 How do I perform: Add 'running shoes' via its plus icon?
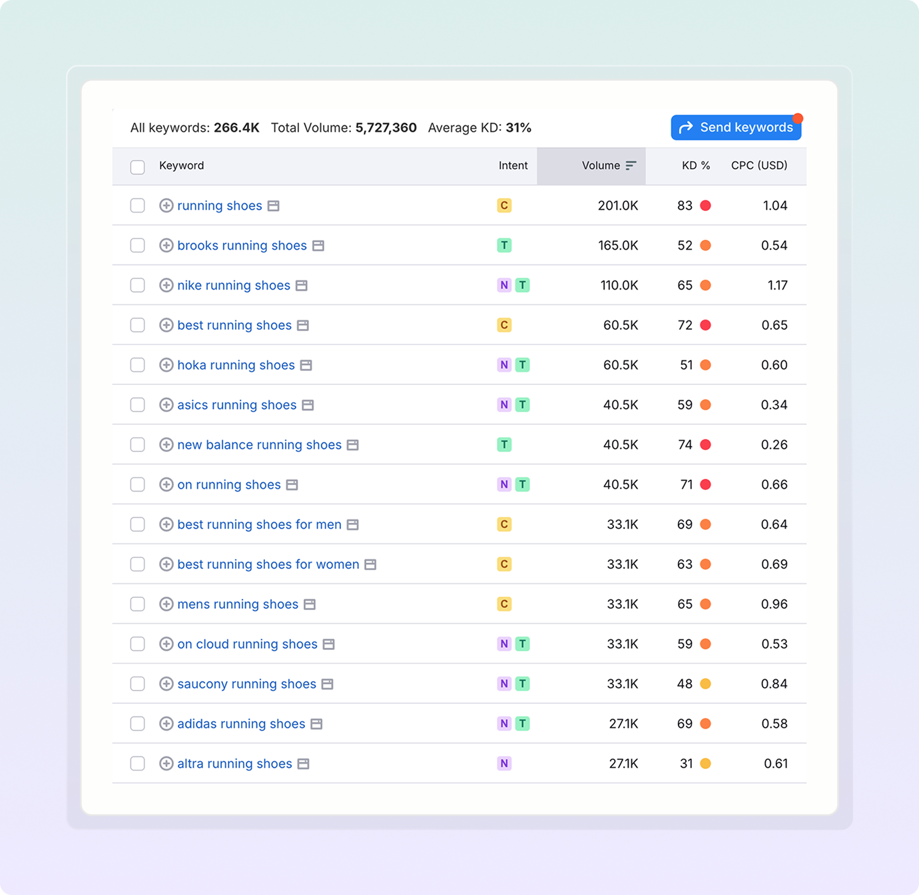(x=166, y=206)
